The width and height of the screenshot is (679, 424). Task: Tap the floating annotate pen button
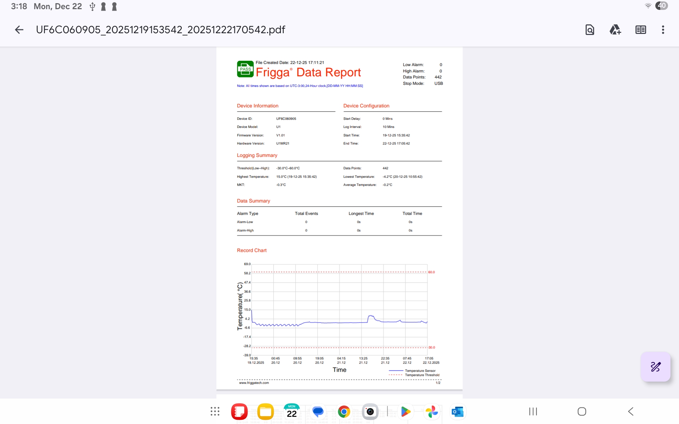pyautogui.click(x=655, y=367)
